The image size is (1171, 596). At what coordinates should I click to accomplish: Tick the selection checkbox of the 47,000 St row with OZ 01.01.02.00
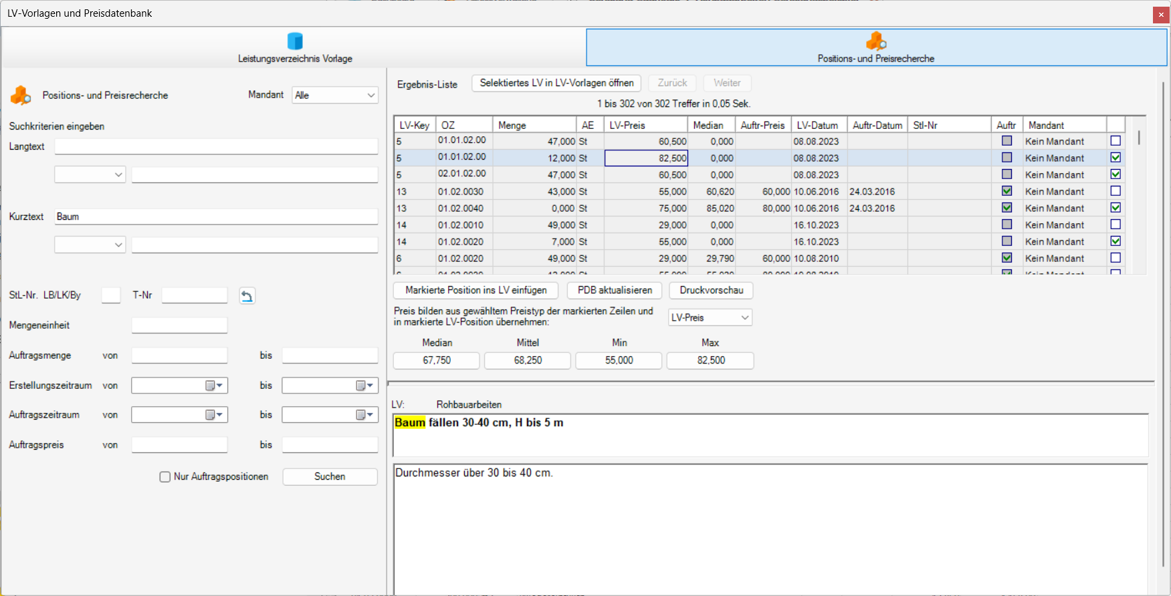pos(1115,141)
